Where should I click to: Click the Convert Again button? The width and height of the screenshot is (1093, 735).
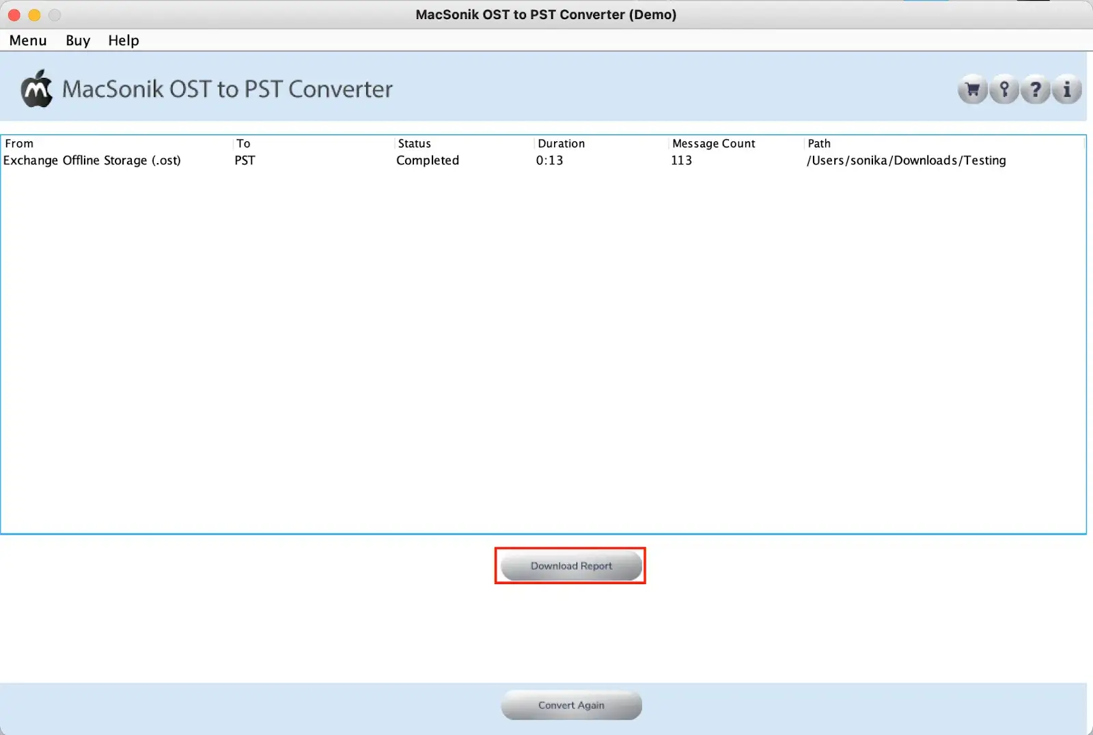pyautogui.click(x=571, y=705)
